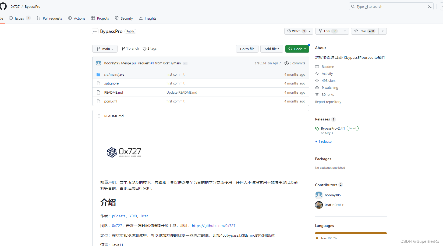Open the https://github.com/0x727 team link
The image size is (443, 246).
(214, 226)
